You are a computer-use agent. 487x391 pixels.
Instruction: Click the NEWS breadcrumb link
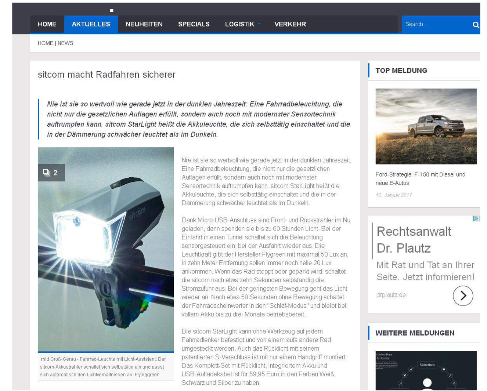pos(65,43)
